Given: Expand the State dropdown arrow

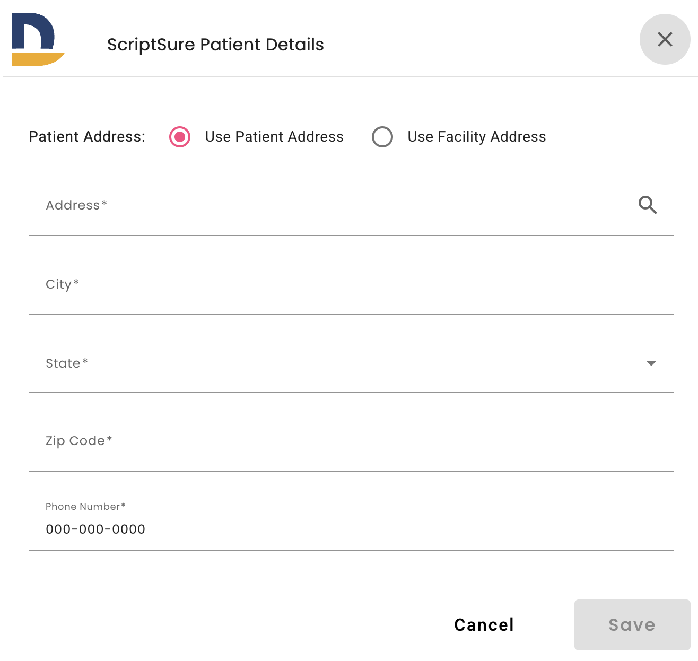Looking at the screenshot, I should 651,363.
